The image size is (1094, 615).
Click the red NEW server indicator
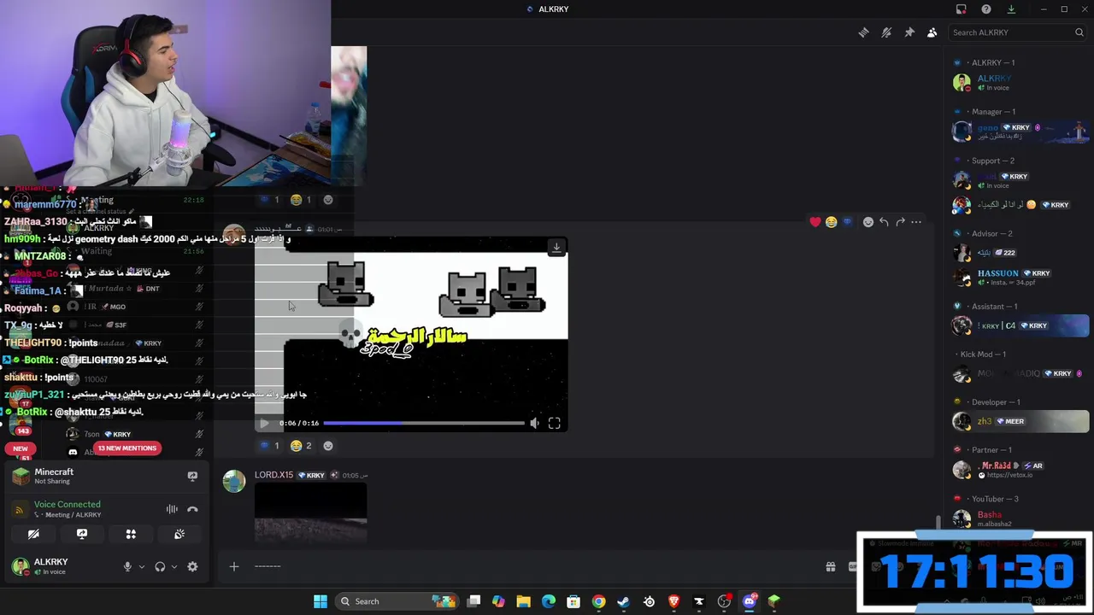[21, 448]
